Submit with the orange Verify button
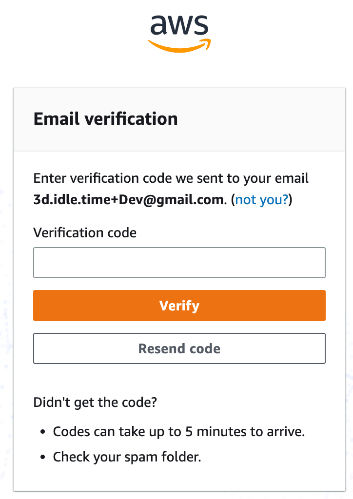 point(179,306)
